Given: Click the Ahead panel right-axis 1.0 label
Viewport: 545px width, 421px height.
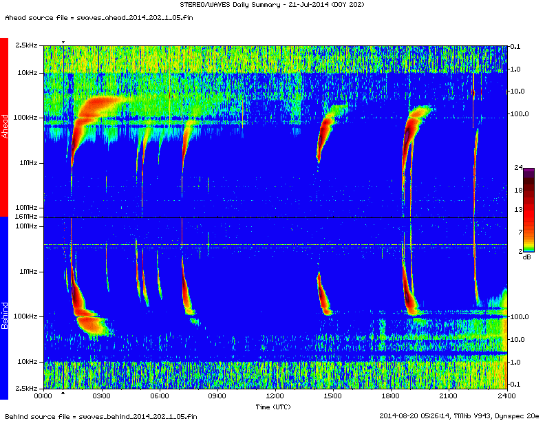Looking at the screenshot, I should point(515,69).
